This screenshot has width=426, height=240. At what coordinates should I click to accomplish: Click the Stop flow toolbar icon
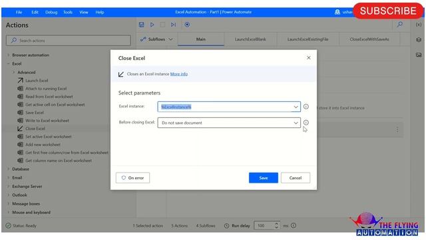point(162,25)
